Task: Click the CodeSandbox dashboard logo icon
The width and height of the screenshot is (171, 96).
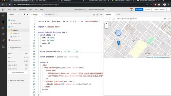Action: (3, 10)
